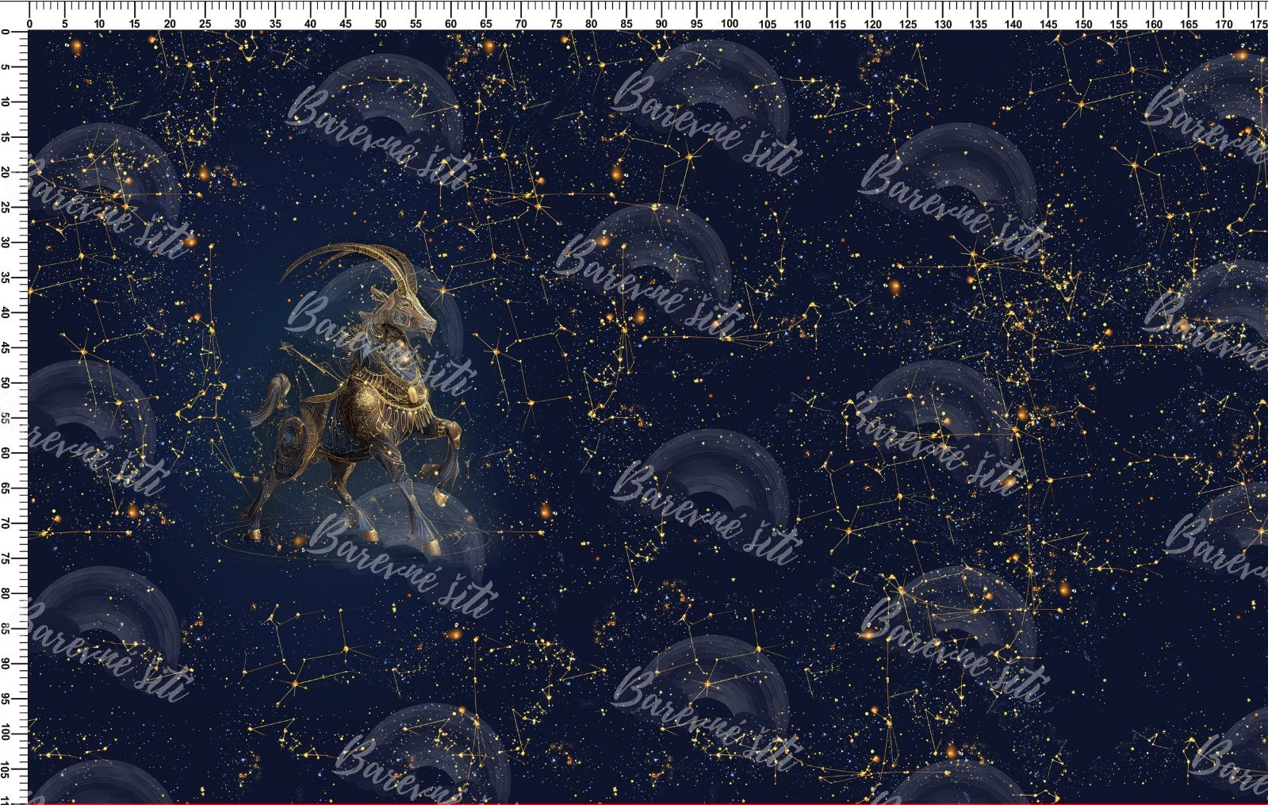Select the 75 label on the top ruler
The height and width of the screenshot is (805, 1268).
(x=556, y=24)
